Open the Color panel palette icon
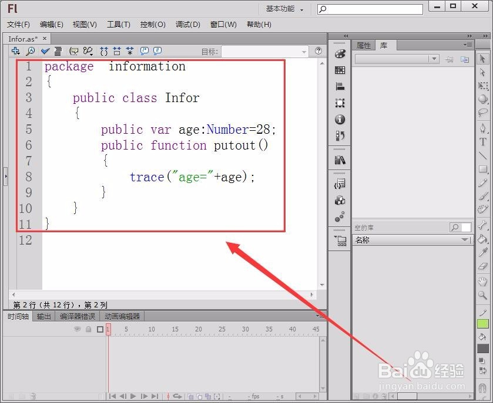493x403 pixels. (340, 53)
